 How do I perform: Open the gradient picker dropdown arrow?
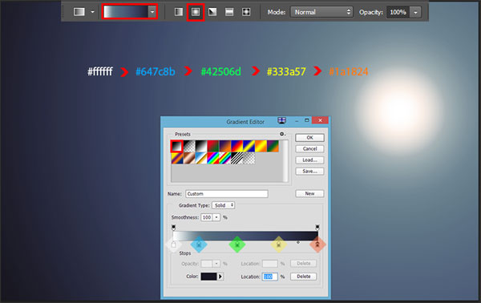pyautogui.click(x=152, y=12)
